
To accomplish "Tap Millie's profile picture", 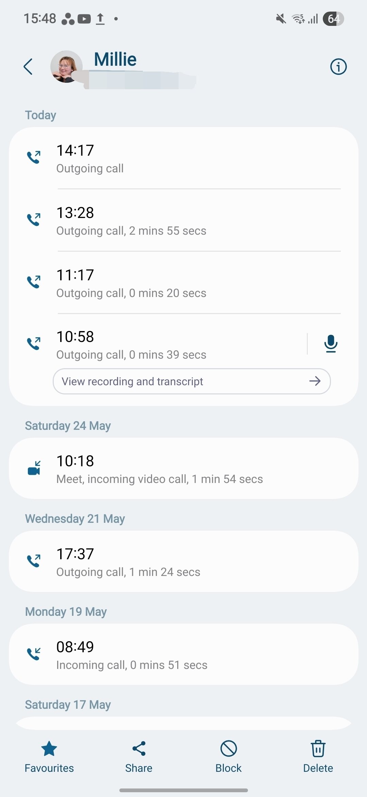I will coord(66,66).
